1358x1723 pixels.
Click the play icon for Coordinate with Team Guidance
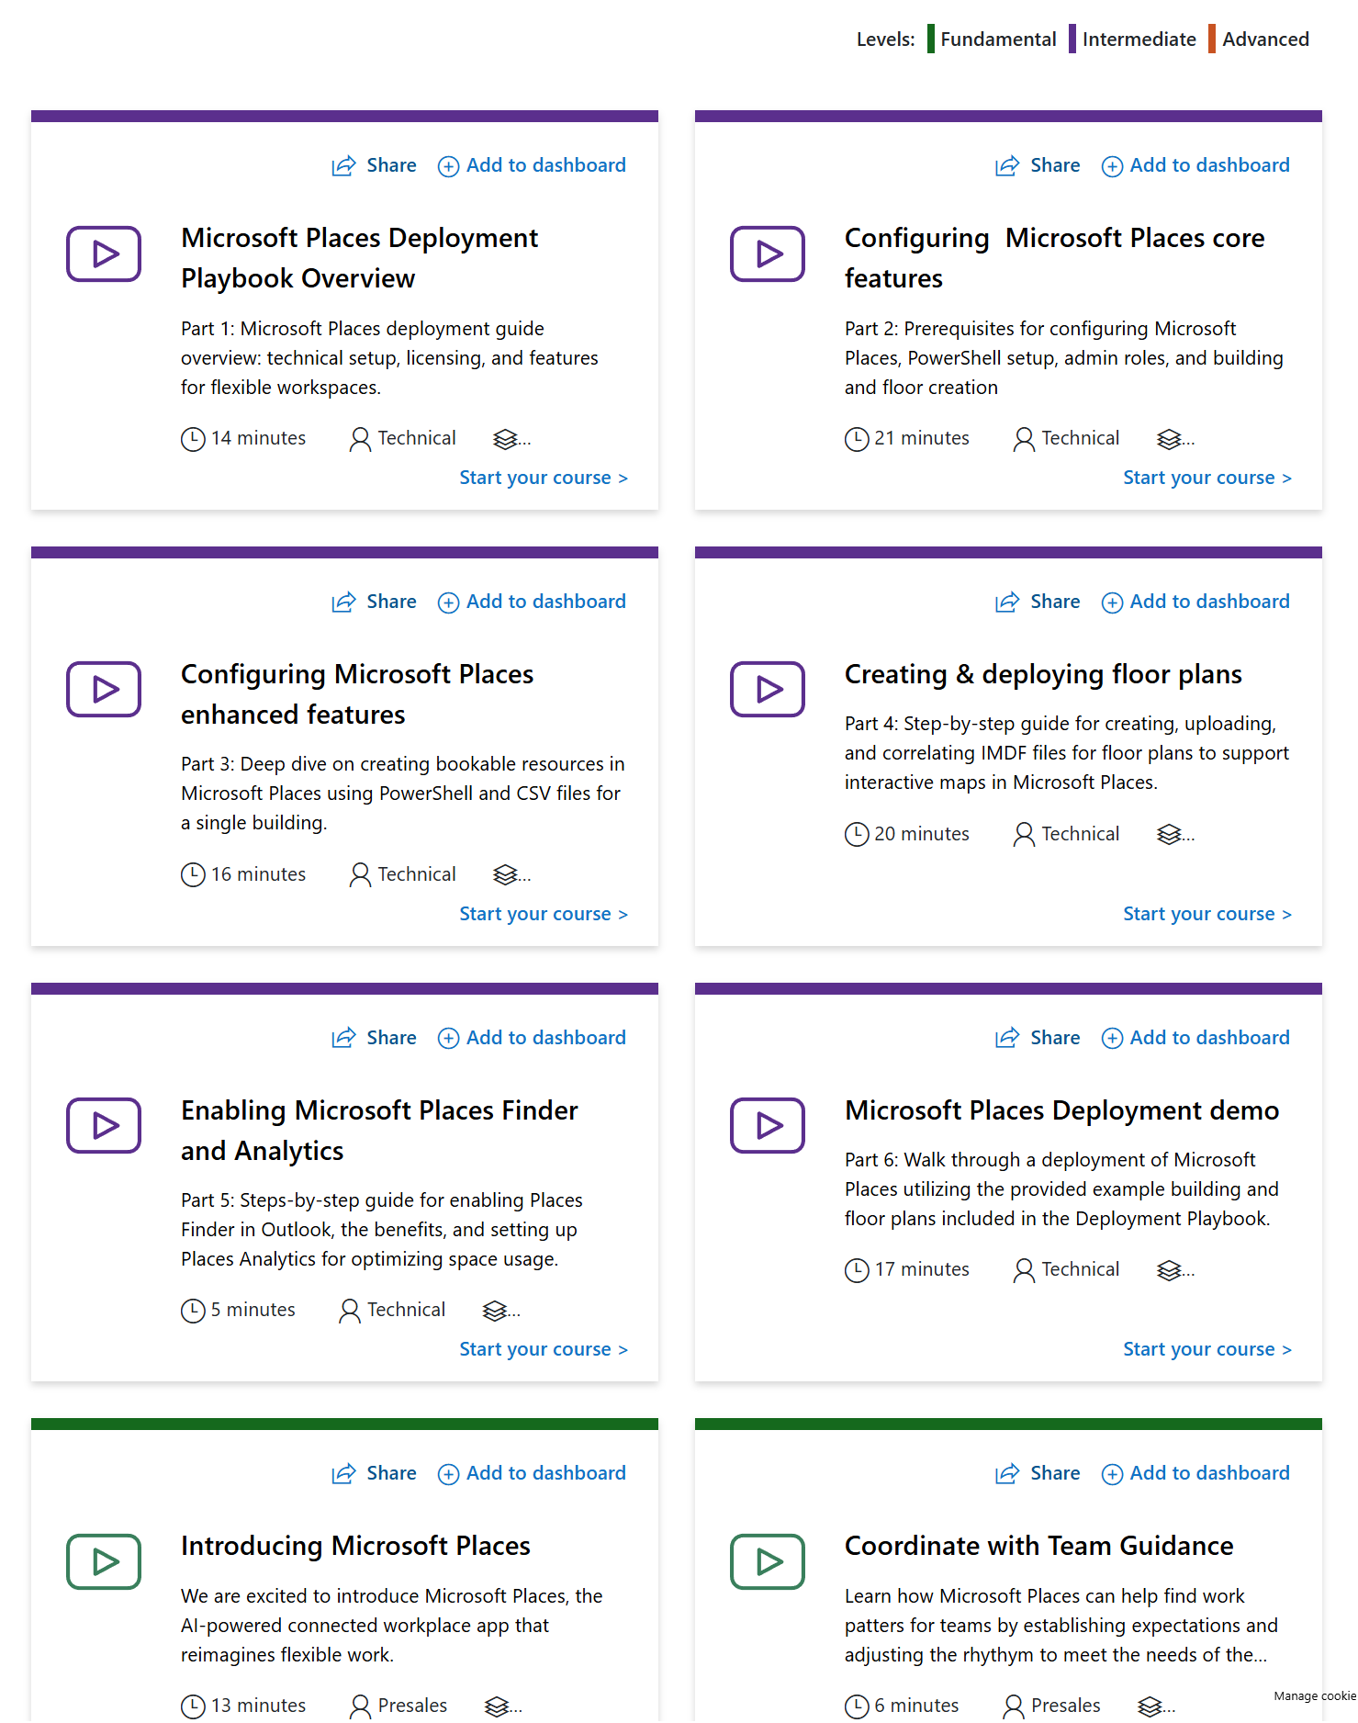pos(767,1561)
